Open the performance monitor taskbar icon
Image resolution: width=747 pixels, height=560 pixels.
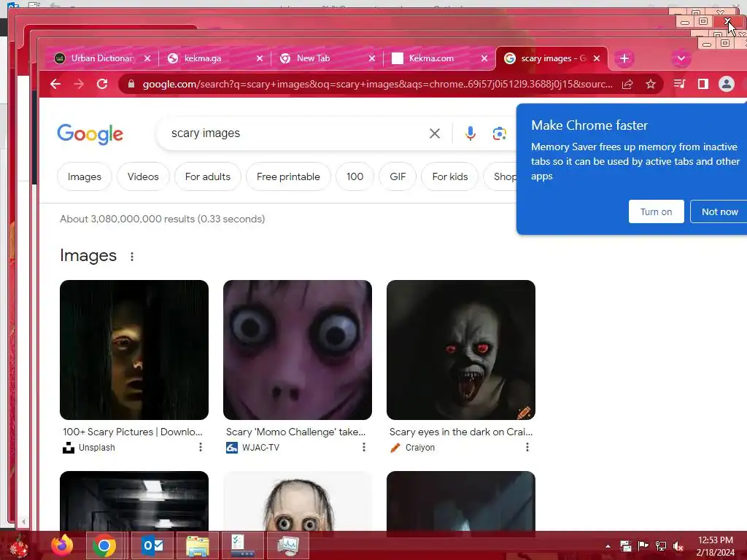pyautogui.click(x=287, y=545)
